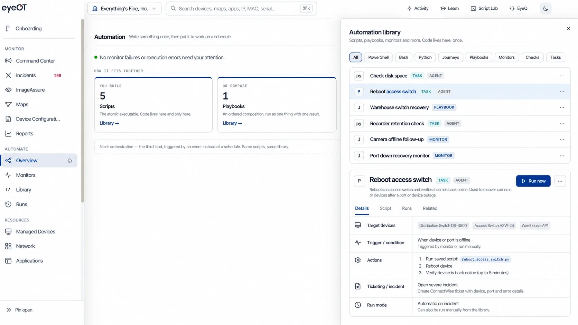Filter library by Python
Viewport: 578px width, 325px height.
coord(425,57)
